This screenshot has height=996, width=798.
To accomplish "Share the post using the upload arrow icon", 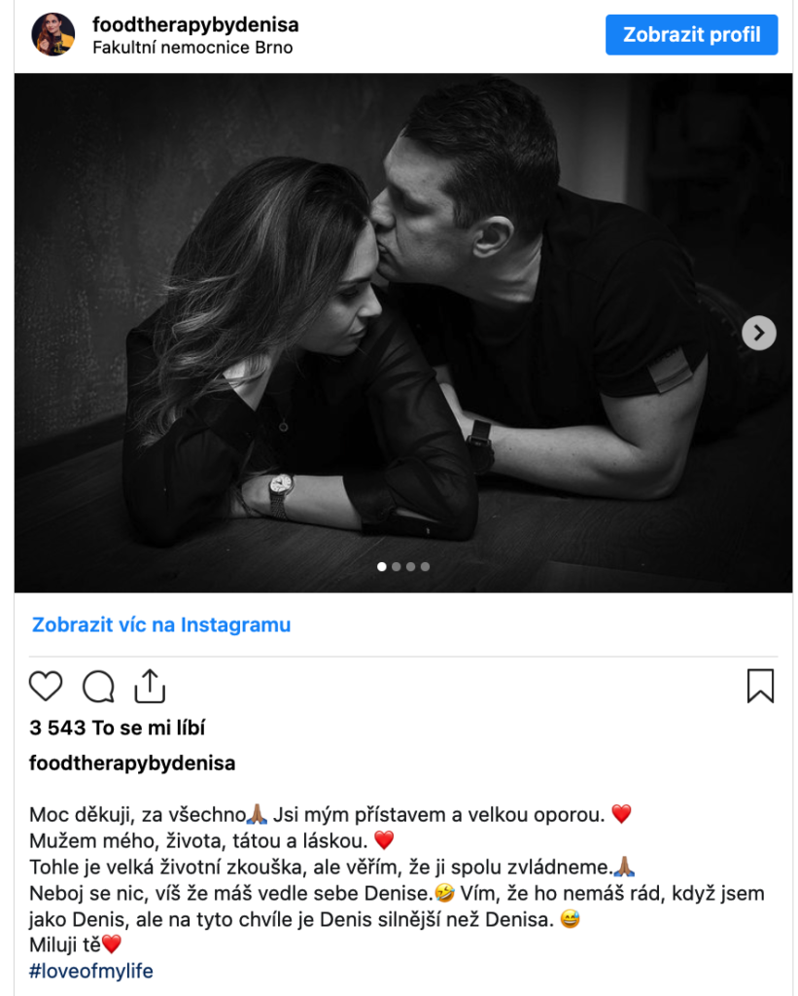I will click(150, 686).
